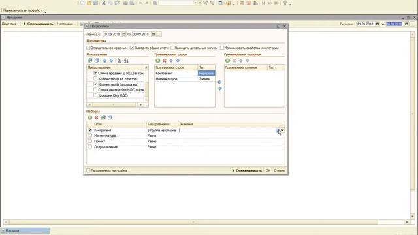Toggle Отрицательное красным checkbox

88,48
